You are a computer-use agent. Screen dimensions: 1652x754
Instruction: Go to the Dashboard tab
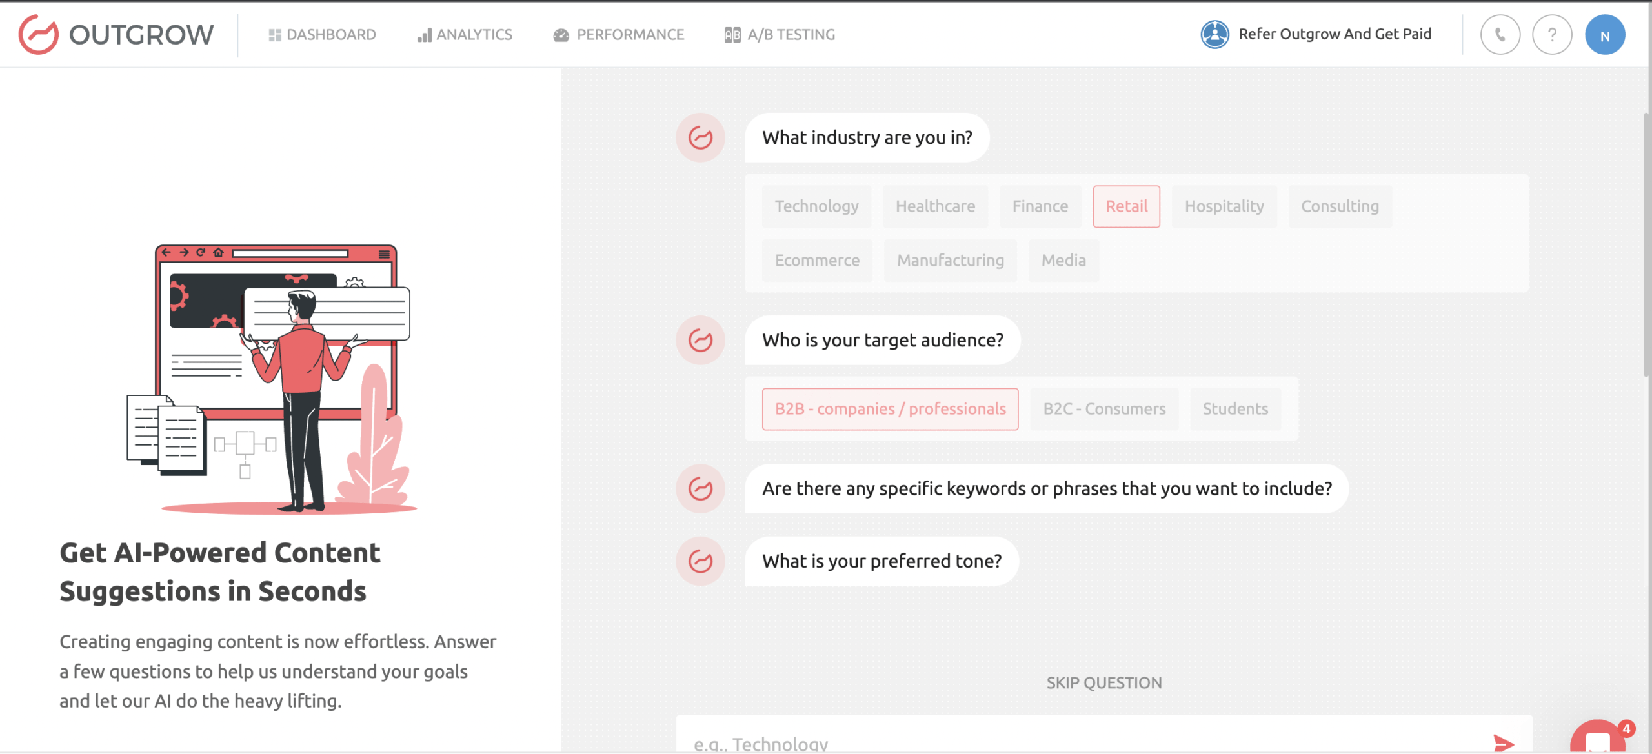(x=323, y=35)
